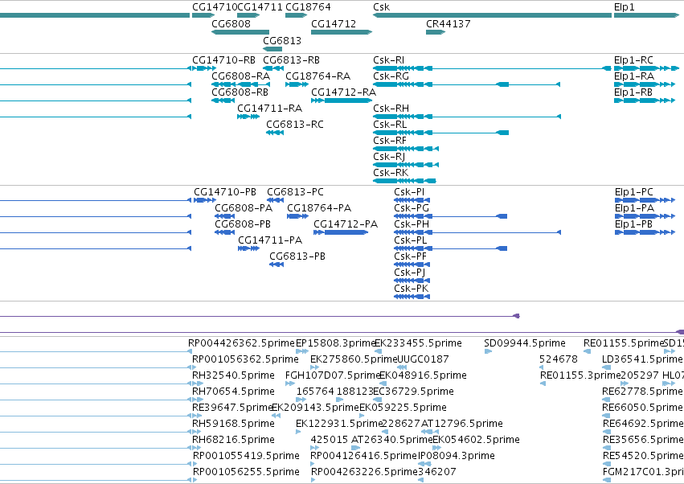Select EST RP001056255.5prime
The width and height of the screenshot is (684, 484).
(246, 472)
